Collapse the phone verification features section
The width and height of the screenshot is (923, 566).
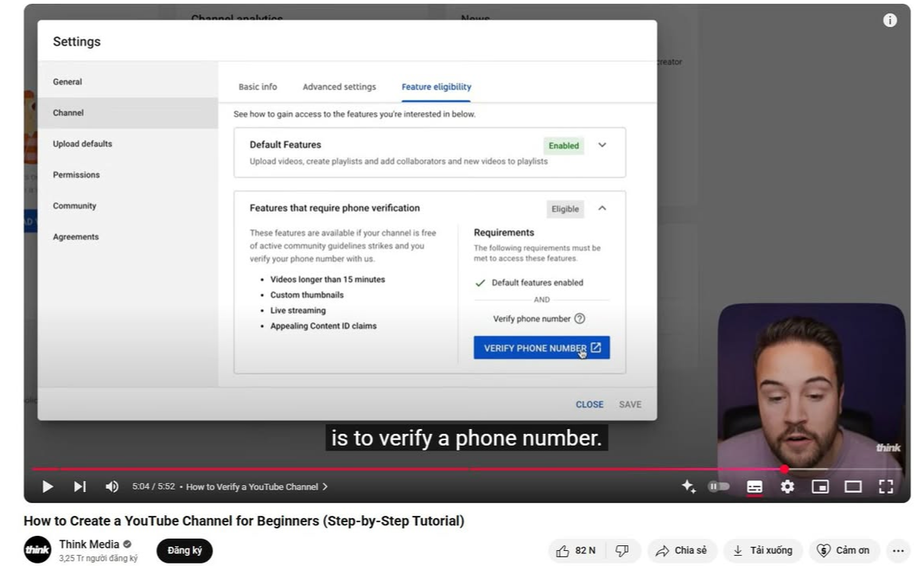(602, 209)
